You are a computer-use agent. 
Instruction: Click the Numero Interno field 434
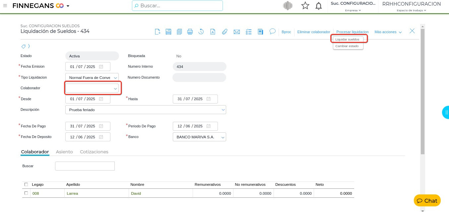coord(199,67)
